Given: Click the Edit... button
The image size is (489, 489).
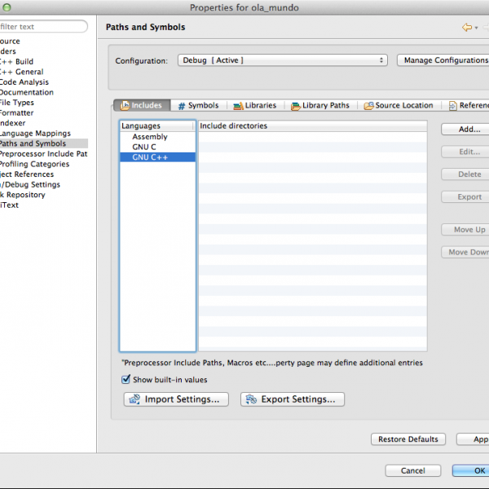Looking at the screenshot, I should click(x=465, y=152).
